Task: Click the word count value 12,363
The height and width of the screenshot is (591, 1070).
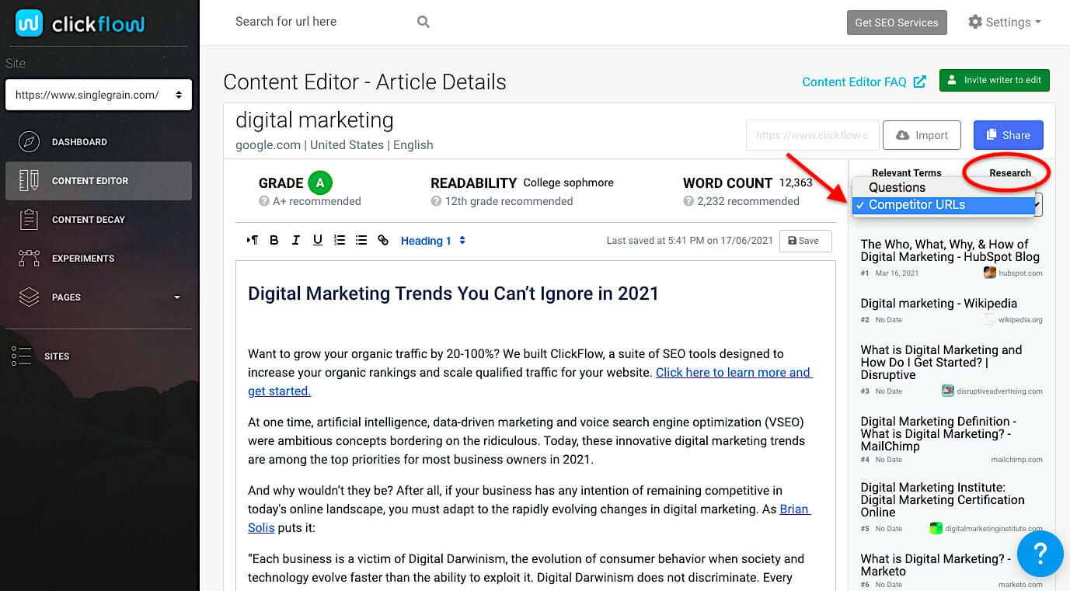Action: coord(796,183)
